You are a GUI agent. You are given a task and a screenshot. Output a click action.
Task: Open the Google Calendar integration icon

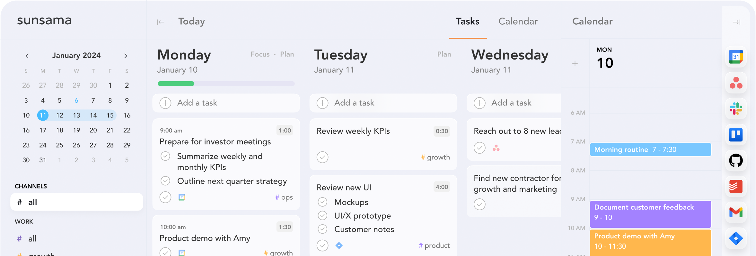click(x=736, y=57)
